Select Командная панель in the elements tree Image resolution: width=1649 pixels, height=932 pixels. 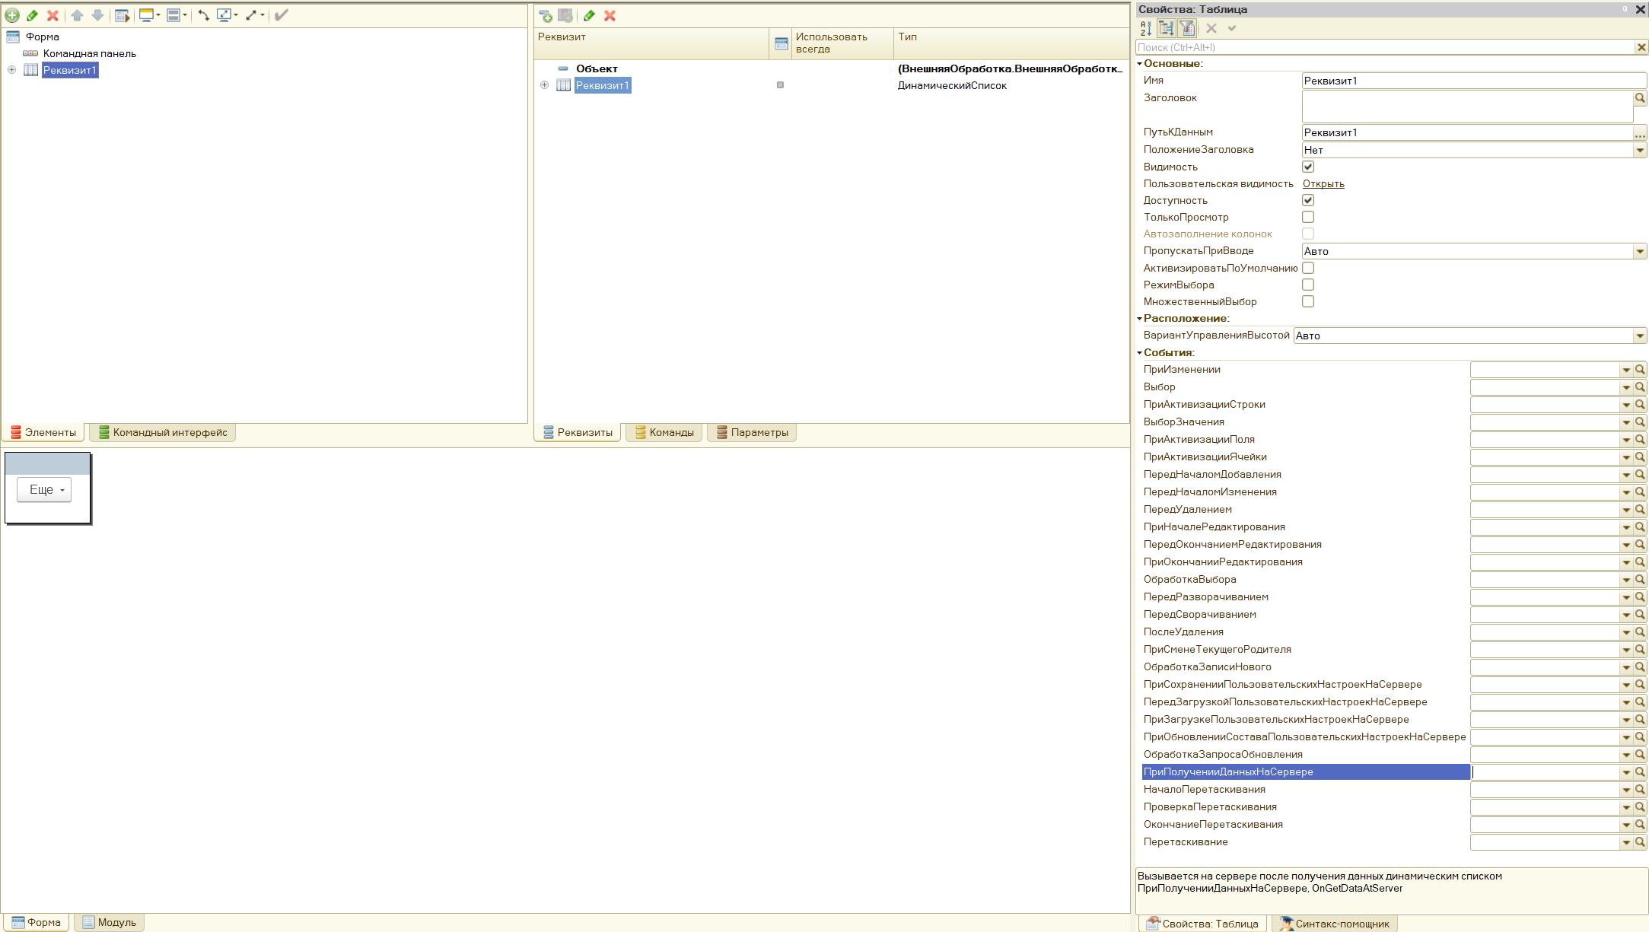tap(90, 53)
